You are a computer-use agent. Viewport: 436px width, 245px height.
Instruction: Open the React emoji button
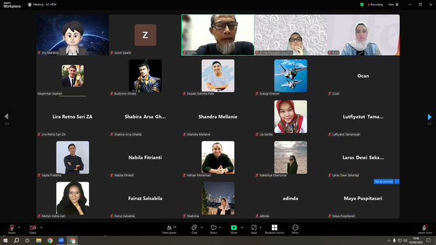213,229
